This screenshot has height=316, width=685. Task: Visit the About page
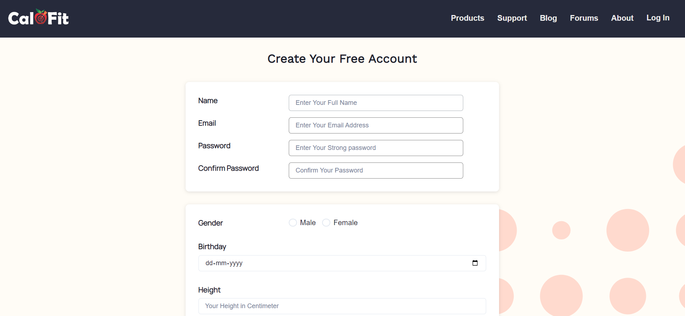[x=622, y=18]
